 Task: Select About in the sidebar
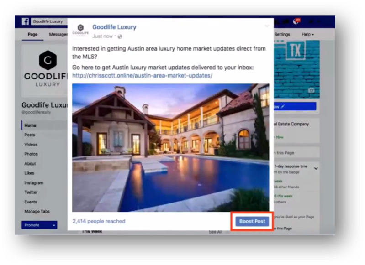tap(30, 164)
